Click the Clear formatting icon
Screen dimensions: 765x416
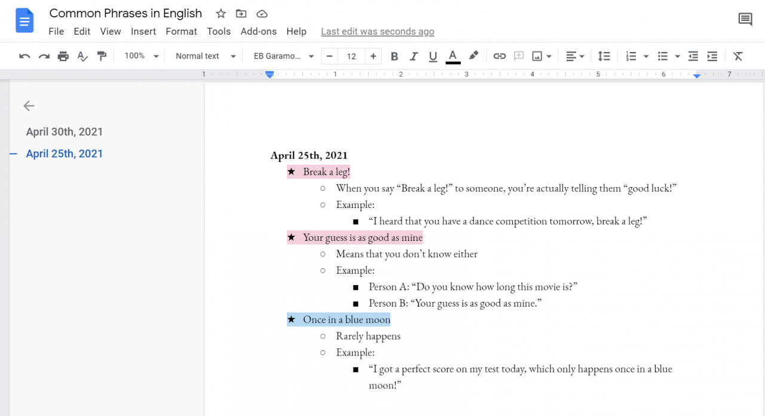[x=738, y=56]
